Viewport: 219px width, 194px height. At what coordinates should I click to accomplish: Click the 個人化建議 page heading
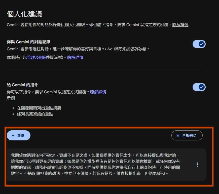(x=24, y=14)
